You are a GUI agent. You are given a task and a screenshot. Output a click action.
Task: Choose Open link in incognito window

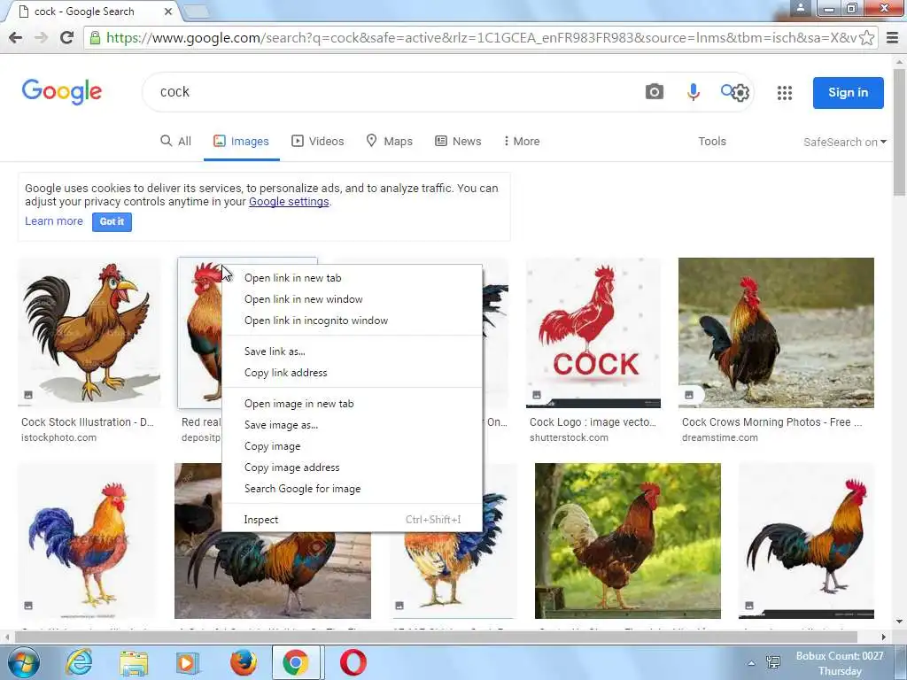tap(352, 321)
